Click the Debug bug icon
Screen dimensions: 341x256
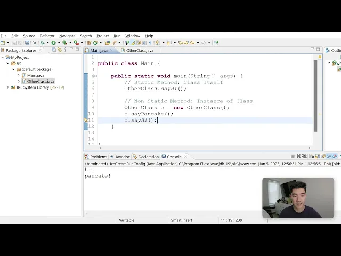(42, 43)
